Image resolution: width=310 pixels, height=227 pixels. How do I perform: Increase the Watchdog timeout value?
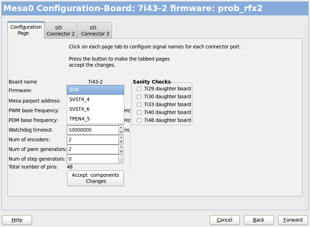tap(121, 128)
